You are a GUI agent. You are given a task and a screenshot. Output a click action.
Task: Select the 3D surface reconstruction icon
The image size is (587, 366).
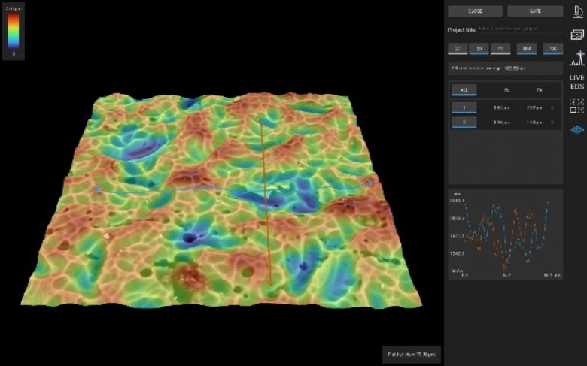[x=576, y=129]
